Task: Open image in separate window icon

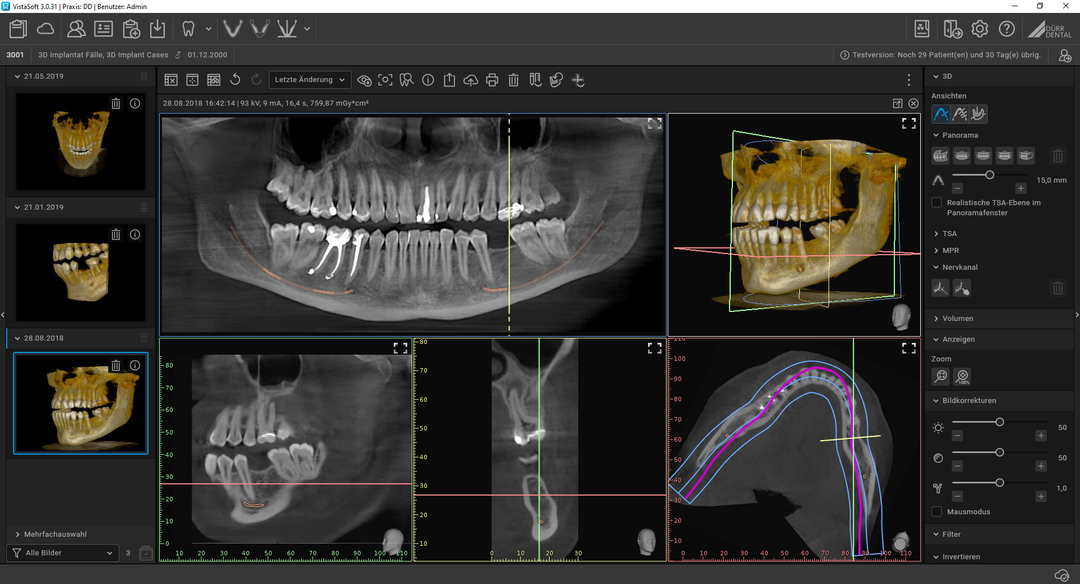Action: pos(898,103)
